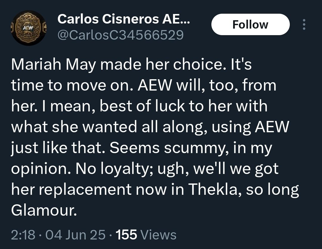Open the @CarlosC34566529 handle link
The height and width of the screenshot is (249, 322).
[120, 35]
